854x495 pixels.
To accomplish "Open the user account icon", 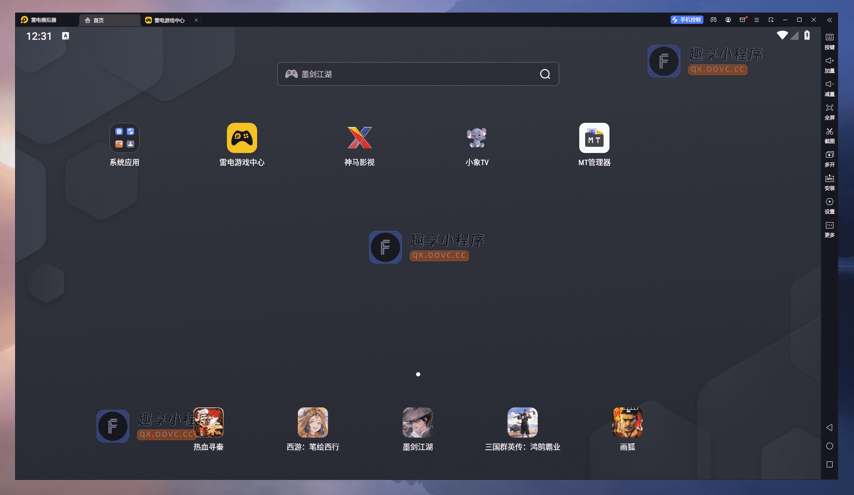I will coord(728,20).
